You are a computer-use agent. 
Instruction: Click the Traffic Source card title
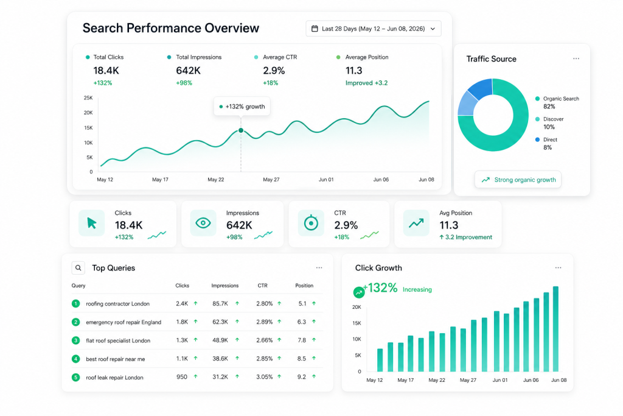click(x=492, y=59)
